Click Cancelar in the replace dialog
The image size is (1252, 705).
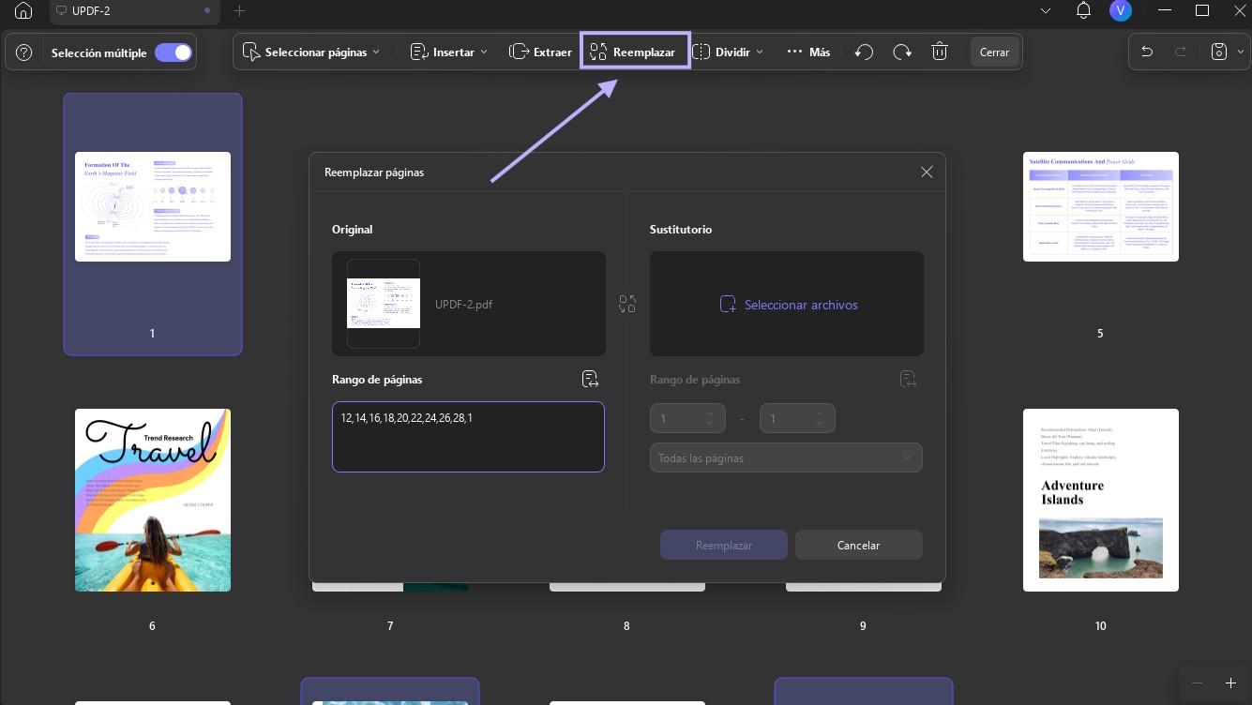[859, 545]
